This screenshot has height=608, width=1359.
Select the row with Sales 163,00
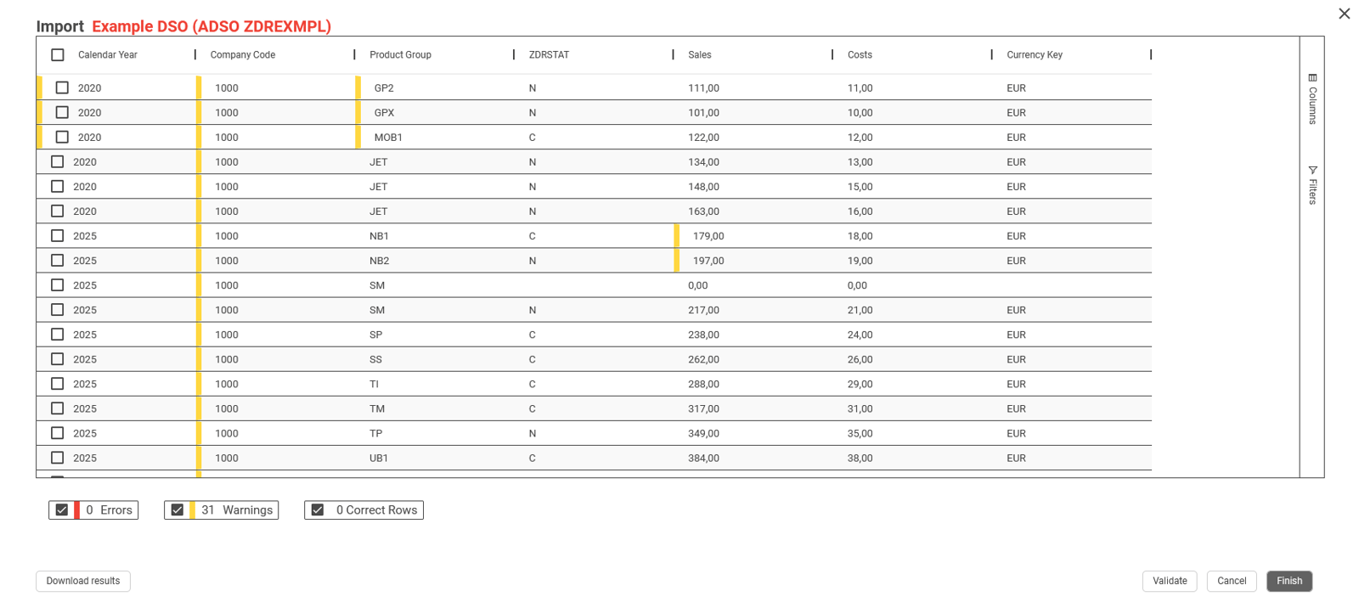point(58,211)
